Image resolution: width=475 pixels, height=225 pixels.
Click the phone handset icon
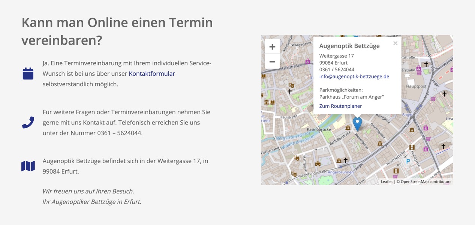28,122
